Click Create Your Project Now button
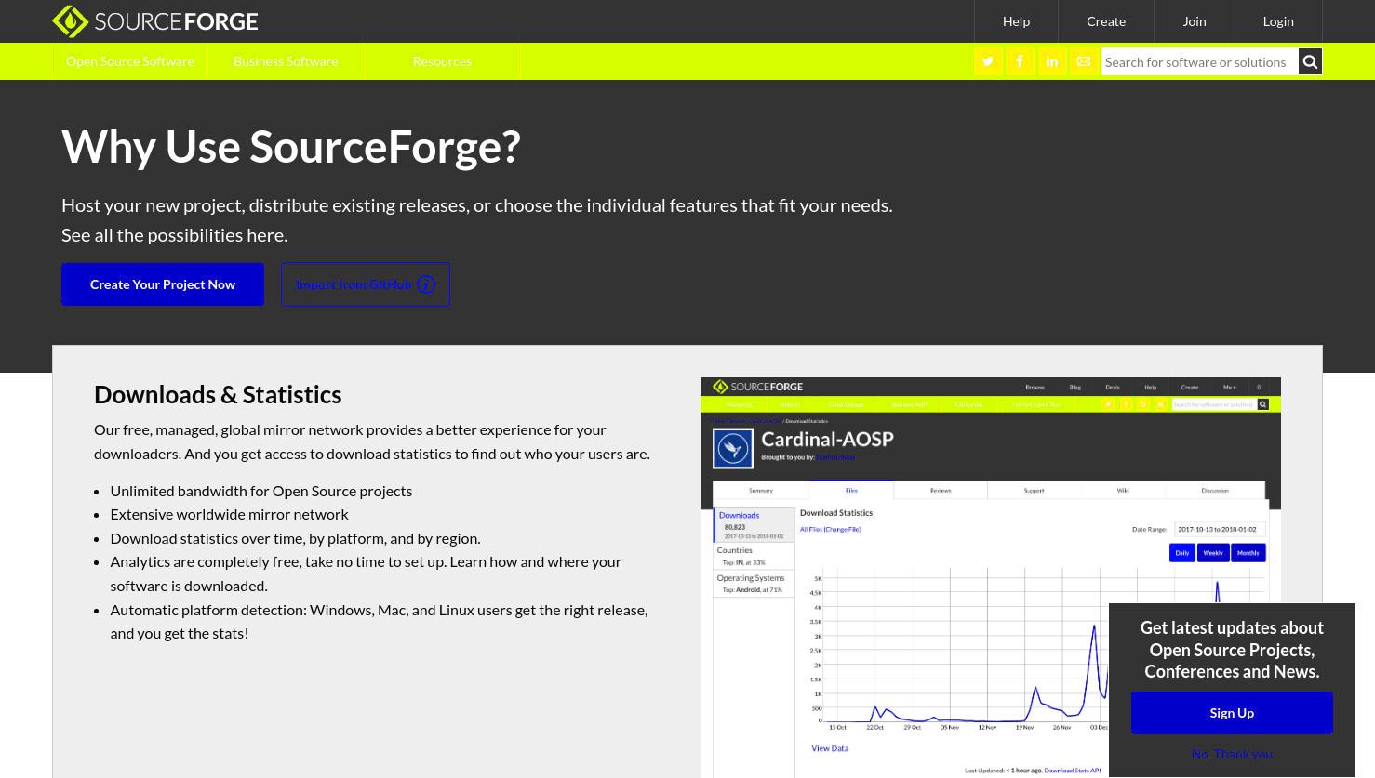The image size is (1375, 778). (163, 284)
